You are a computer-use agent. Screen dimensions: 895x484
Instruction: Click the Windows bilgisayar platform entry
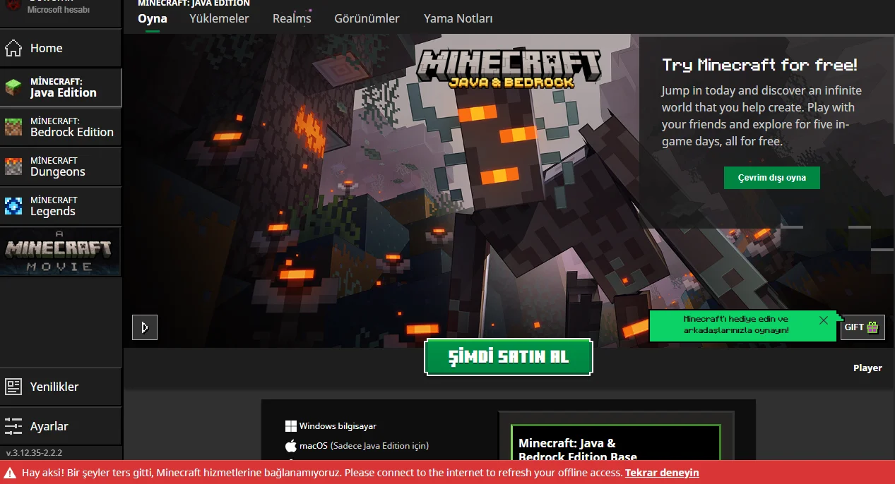pos(331,426)
